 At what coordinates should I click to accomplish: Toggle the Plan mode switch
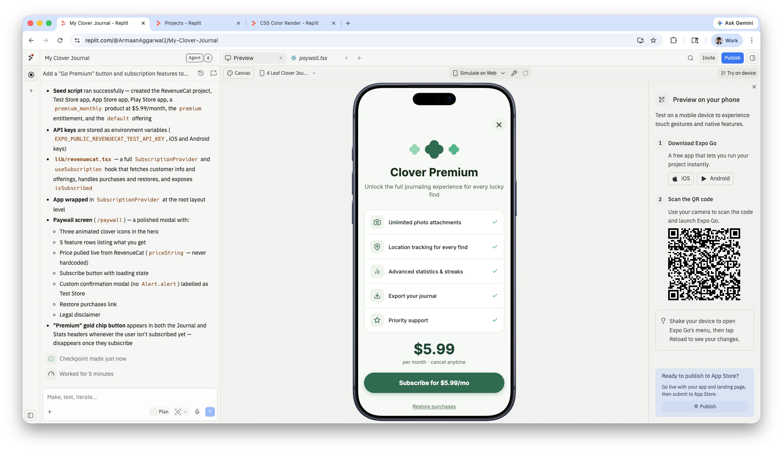point(154,412)
